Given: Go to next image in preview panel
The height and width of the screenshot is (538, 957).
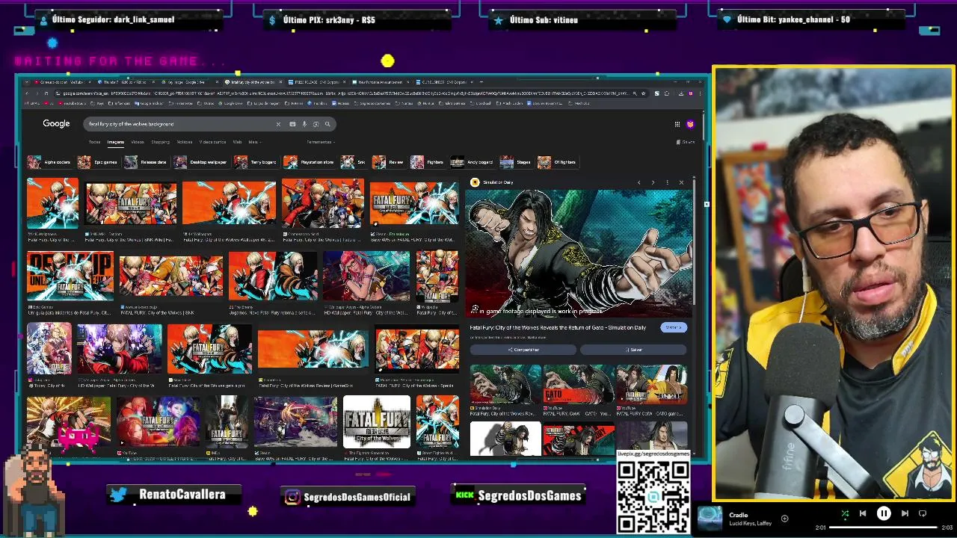Looking at the screenshot, I should tap(653, 182).
